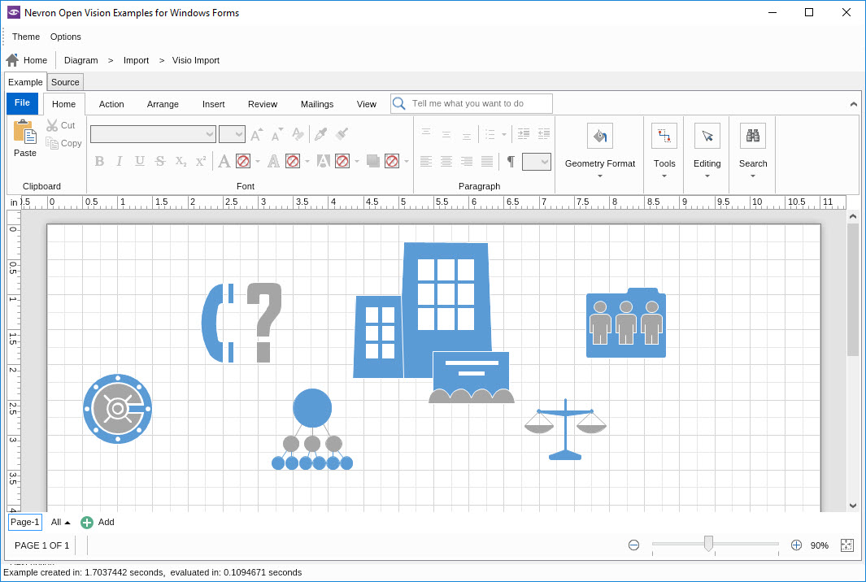
Task: Switch to the Arrange ribbon tab
Action: coord(163,104)
